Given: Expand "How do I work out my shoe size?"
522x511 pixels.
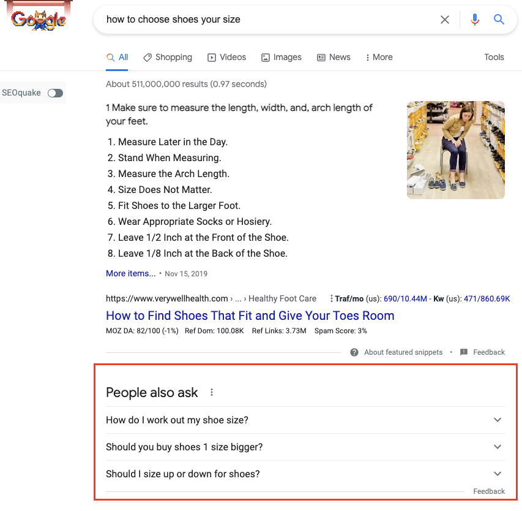Looking at the screenshot, I should click(x=305, y=420).
